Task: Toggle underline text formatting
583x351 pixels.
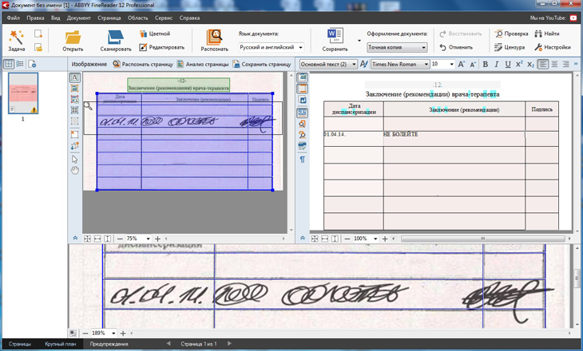Action: [507, 65]
